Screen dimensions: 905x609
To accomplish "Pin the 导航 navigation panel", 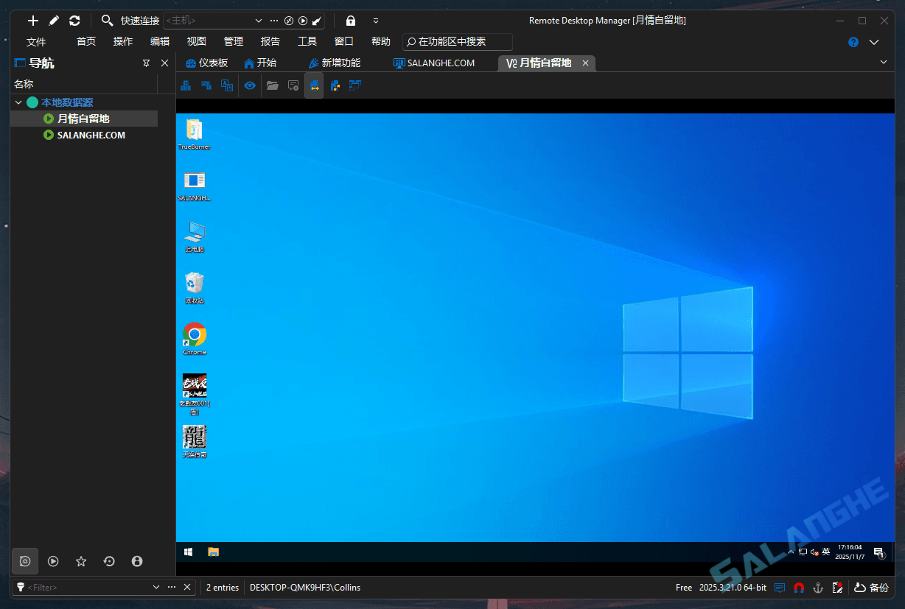I will 146,63.
